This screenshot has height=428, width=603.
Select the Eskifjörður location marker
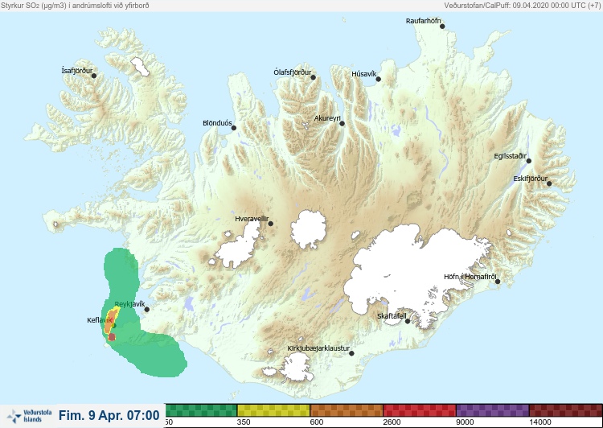[x=549, y=183]
